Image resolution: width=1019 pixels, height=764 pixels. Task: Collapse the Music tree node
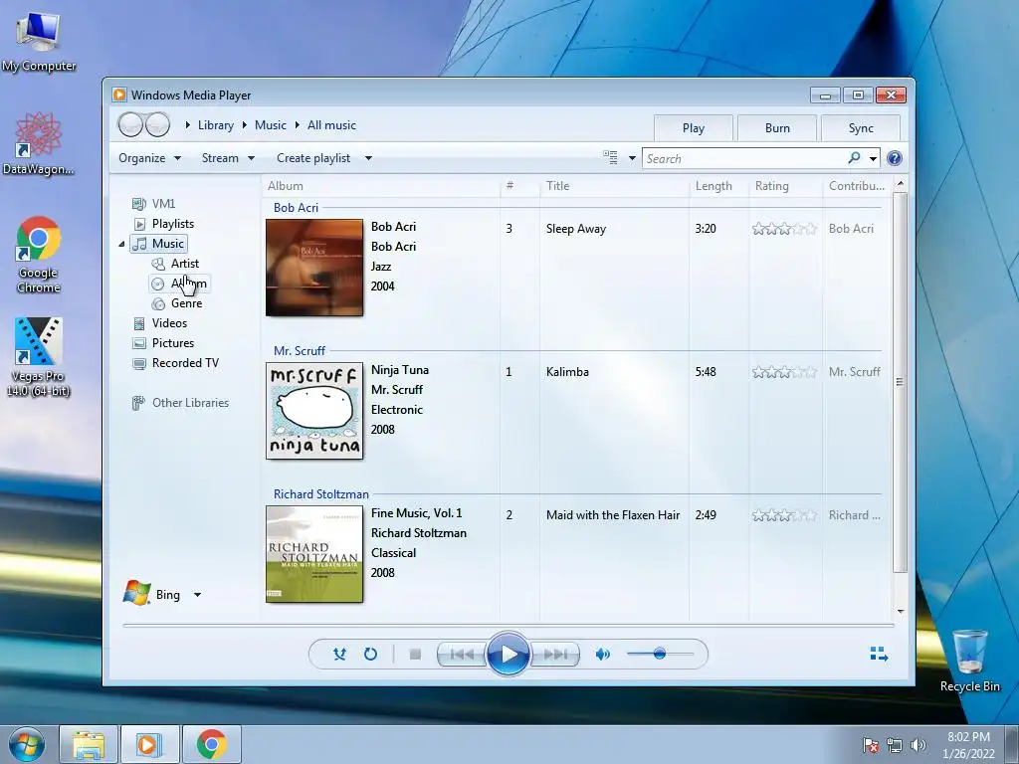[x=121, y=245]
